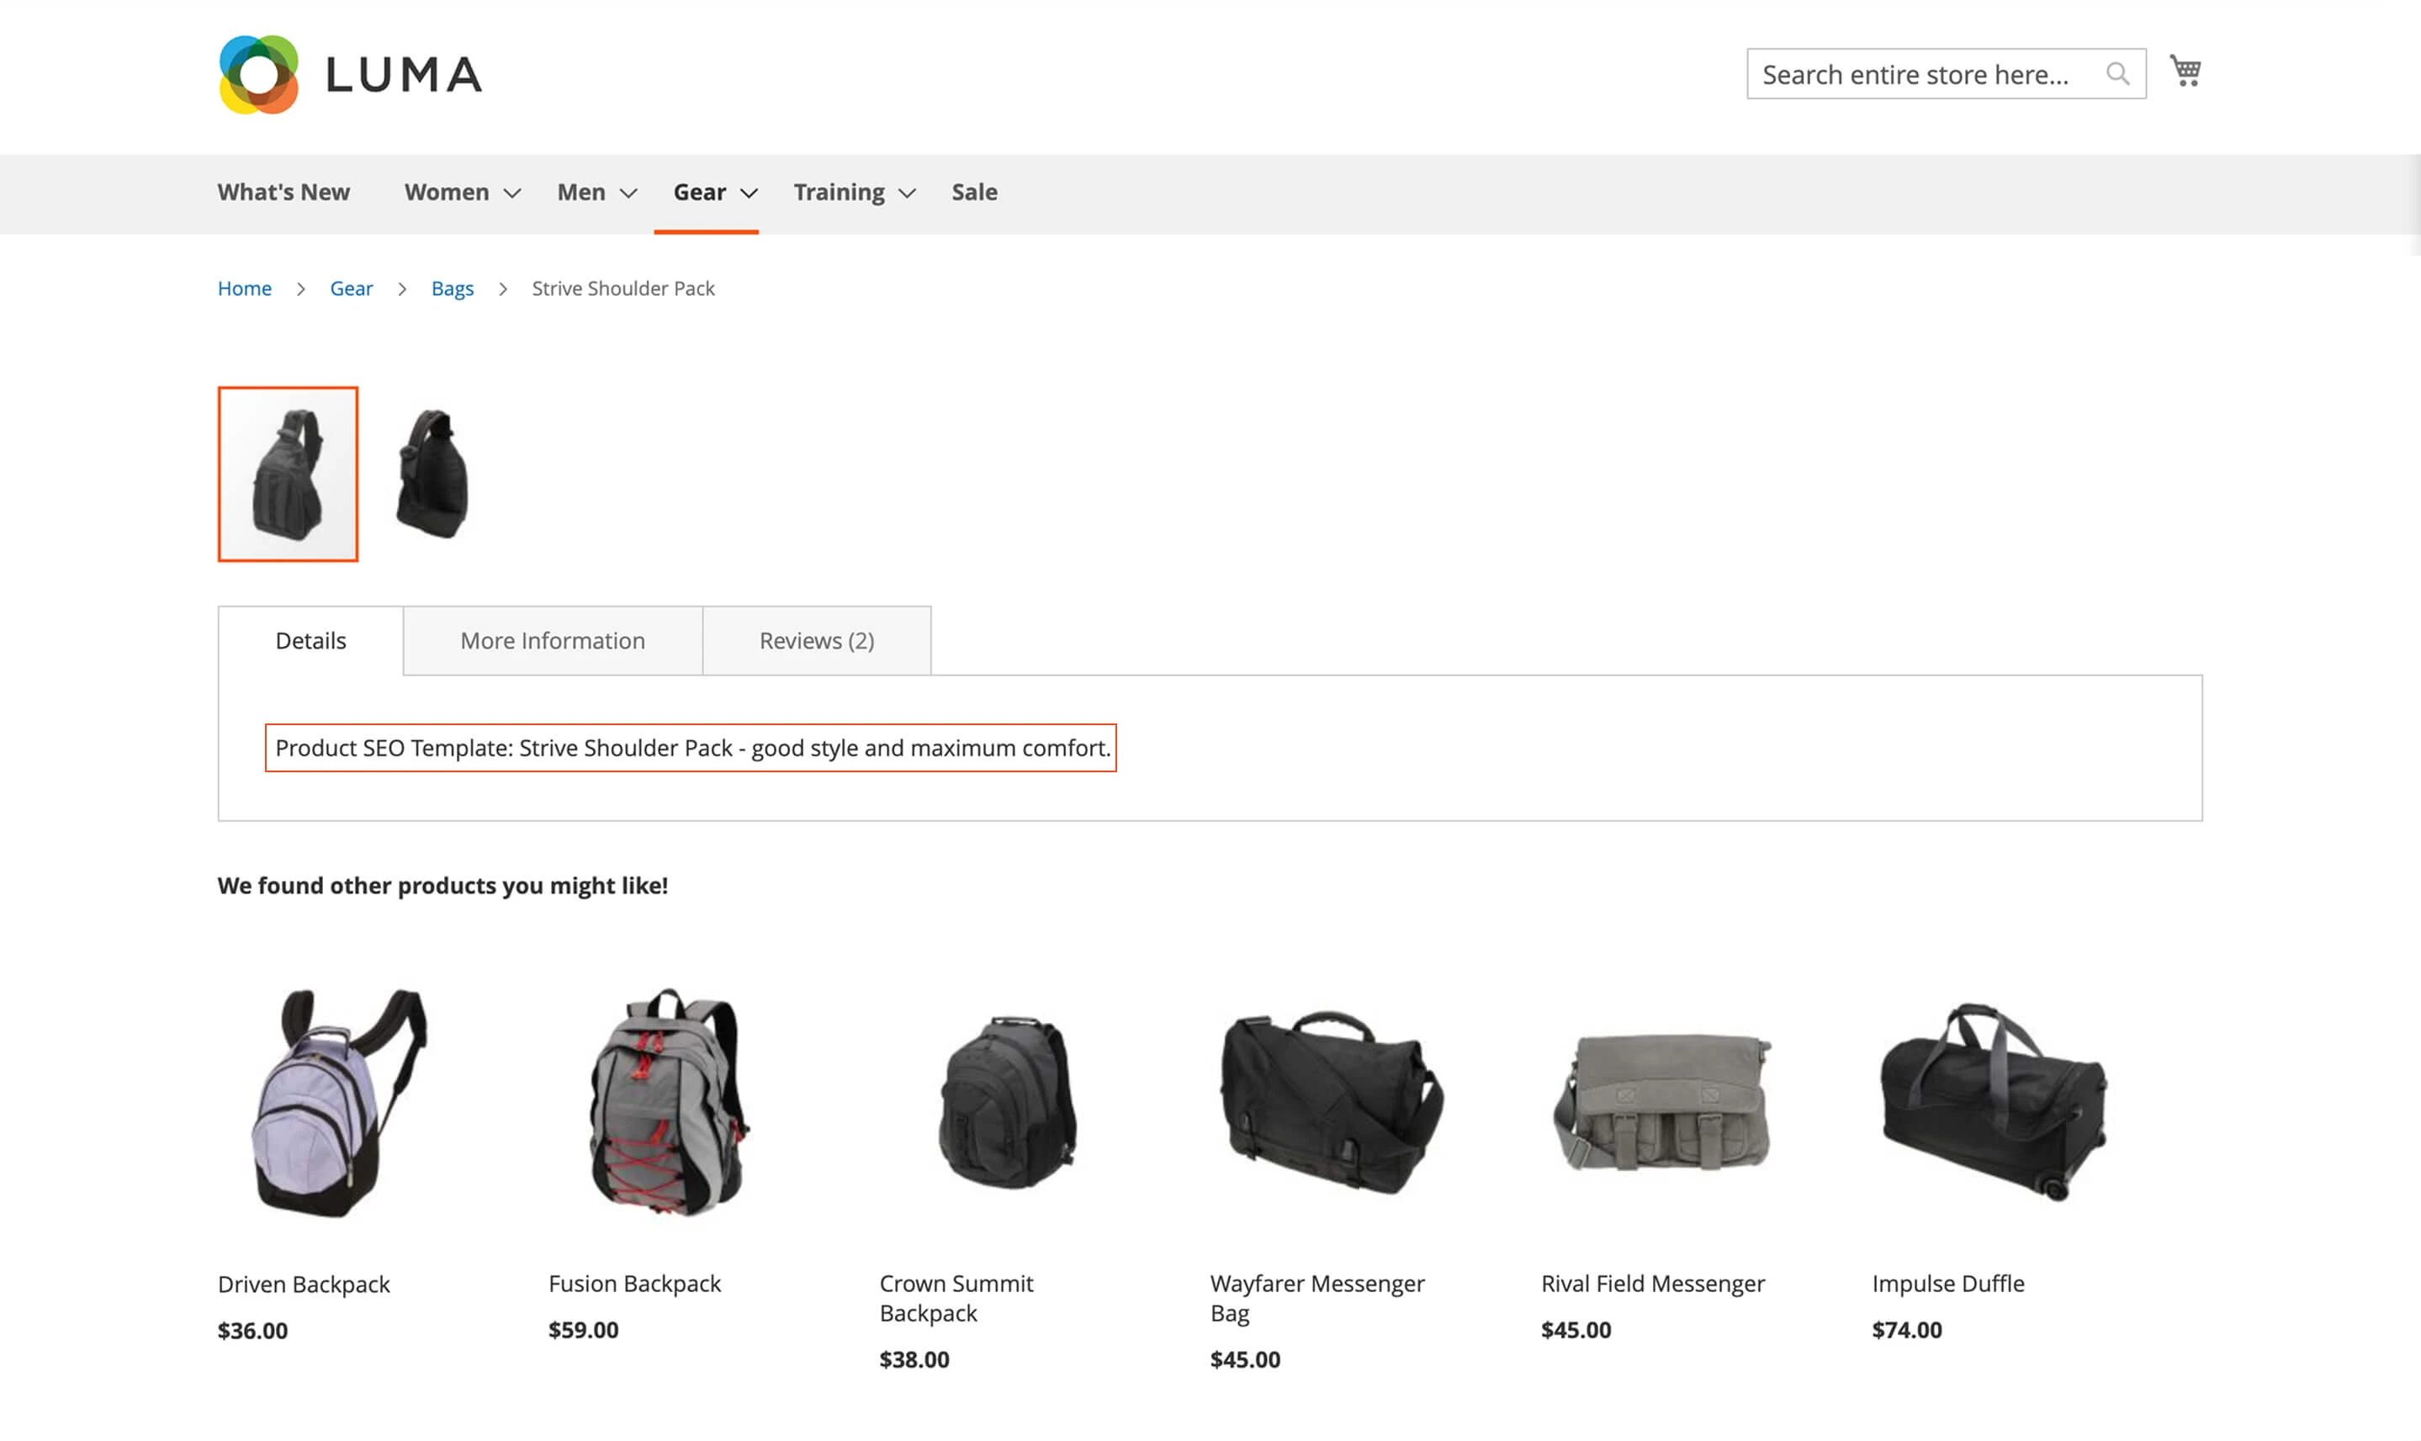
Task: Open the Wayfarer Messenger Bag product link
Action: point(1316,1297)
